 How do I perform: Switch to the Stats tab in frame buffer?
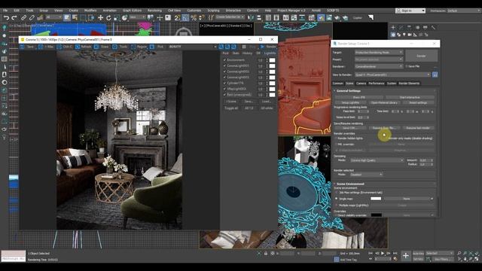point(236,53)
